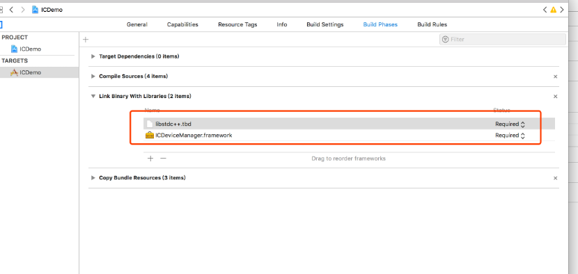Change ICDeviceManager.framework Required status
This screenshot has width=578, height=274.
(x=510, y=136)
